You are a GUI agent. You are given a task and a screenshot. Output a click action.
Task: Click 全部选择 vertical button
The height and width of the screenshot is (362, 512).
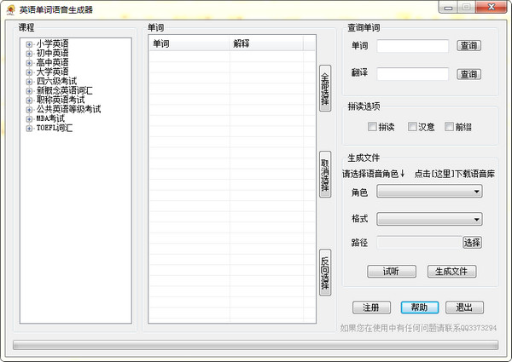pyautogui.click(x=324, y=89)
